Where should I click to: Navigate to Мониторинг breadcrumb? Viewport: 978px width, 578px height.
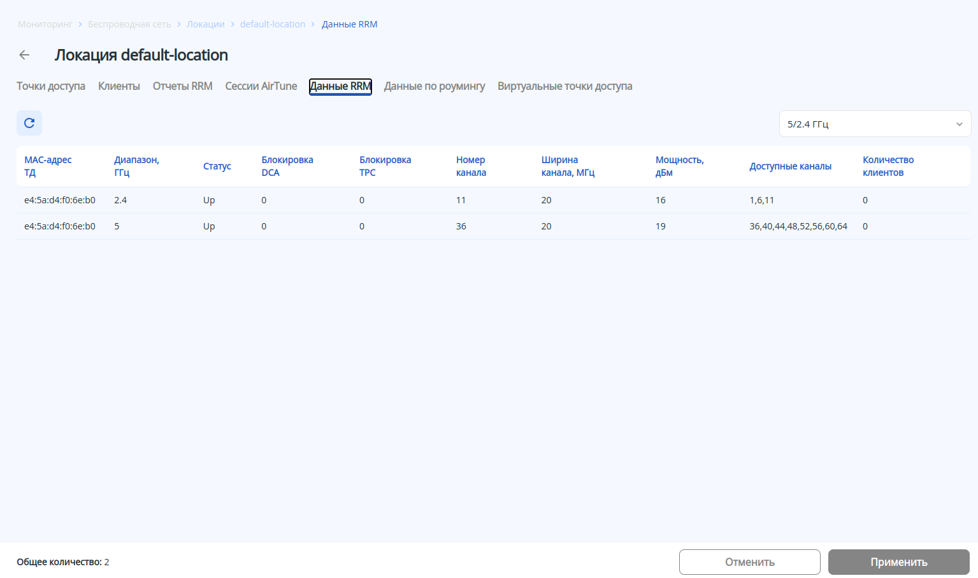click(45, 24)
